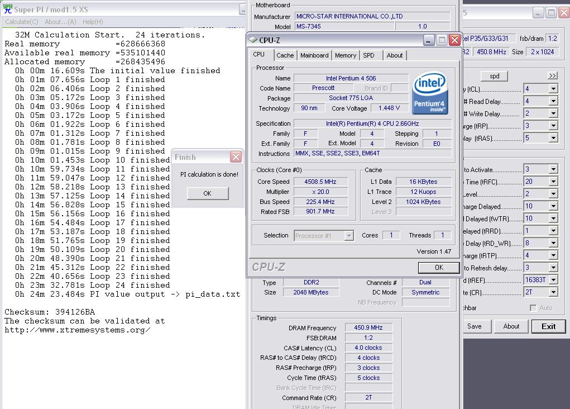Open the Write Delay dropdown showing 2
Viewport: 570px width, 409px height.
553,113
